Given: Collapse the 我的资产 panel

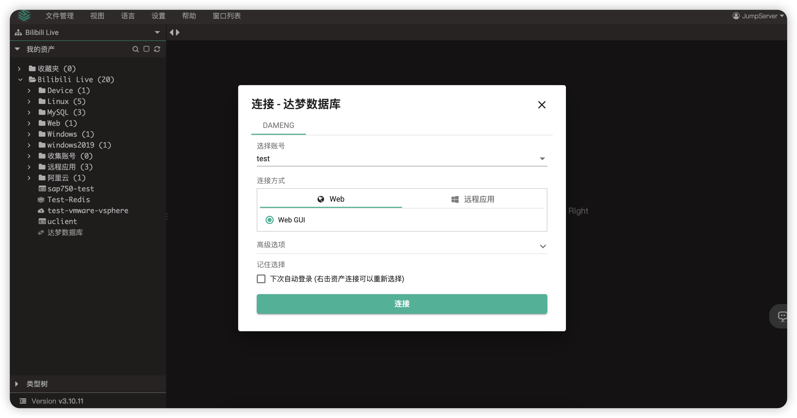Looking at the screenshot, I should (x=17, y=49).
